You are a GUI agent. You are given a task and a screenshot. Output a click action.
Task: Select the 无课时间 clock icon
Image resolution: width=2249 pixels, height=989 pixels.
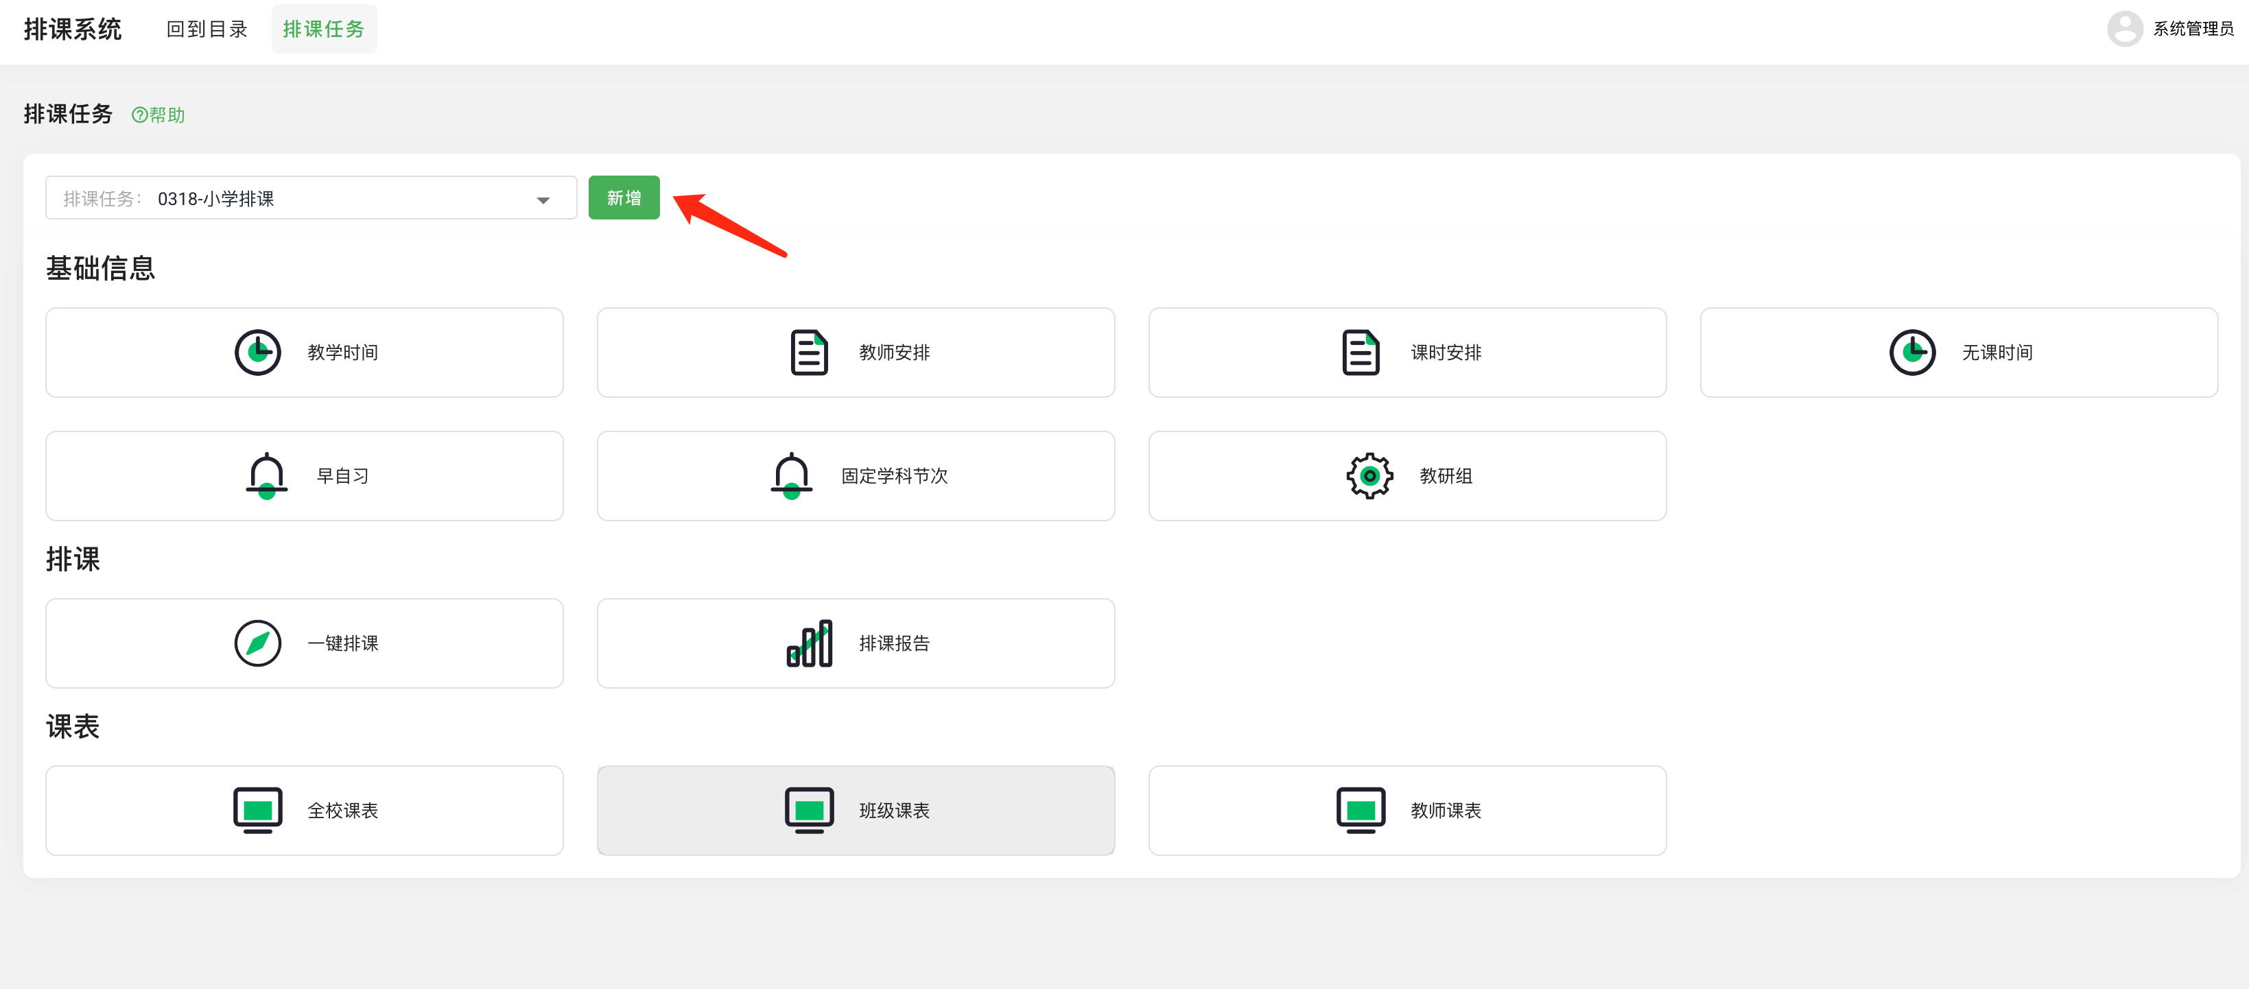pos(1912,353)
